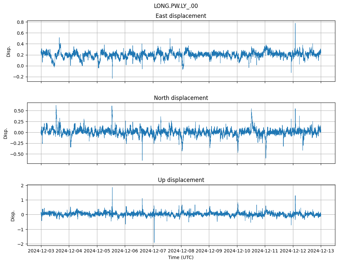This screenshot has width=338, height=263.
Task: Click the 2024-12-13 date tick label
Action: point(321,251)
